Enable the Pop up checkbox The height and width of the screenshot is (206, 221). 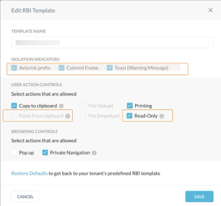pos(14,153)
